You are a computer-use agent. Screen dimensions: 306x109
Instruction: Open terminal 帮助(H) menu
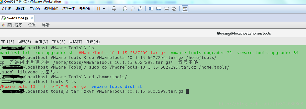click(93, 41)
